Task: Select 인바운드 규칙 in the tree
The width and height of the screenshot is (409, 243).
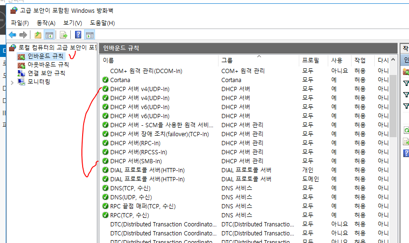Action: coord(46,56)
